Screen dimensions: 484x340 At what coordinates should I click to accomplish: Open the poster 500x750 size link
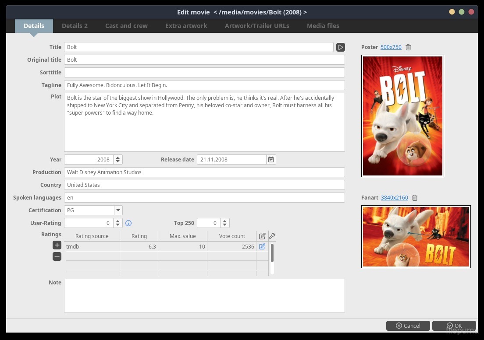pyautogui.click(x=391, y=47)
